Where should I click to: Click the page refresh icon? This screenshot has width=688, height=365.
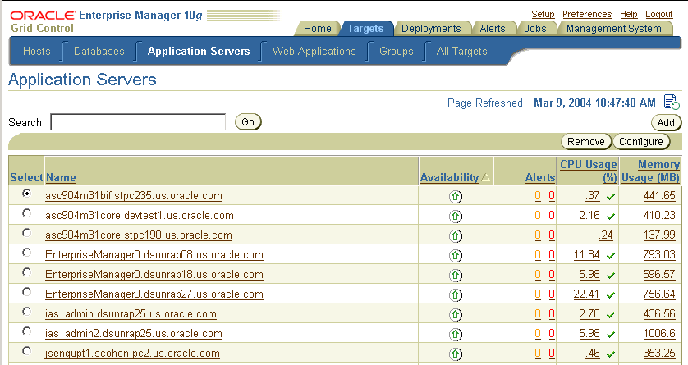(672, 102)
